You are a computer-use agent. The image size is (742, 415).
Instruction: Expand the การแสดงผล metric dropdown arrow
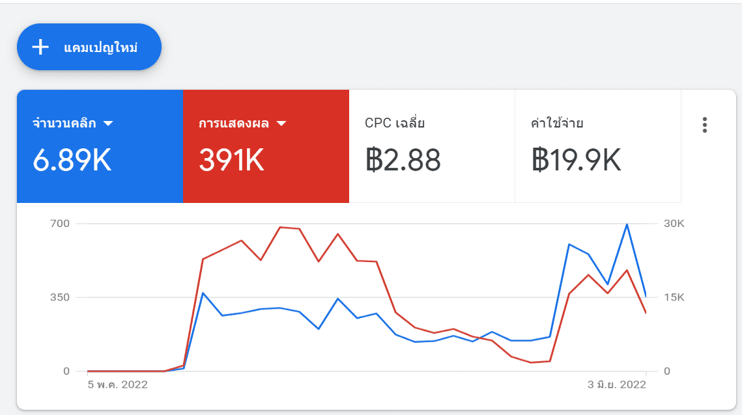pyautogui.click(x=281, y=124)
